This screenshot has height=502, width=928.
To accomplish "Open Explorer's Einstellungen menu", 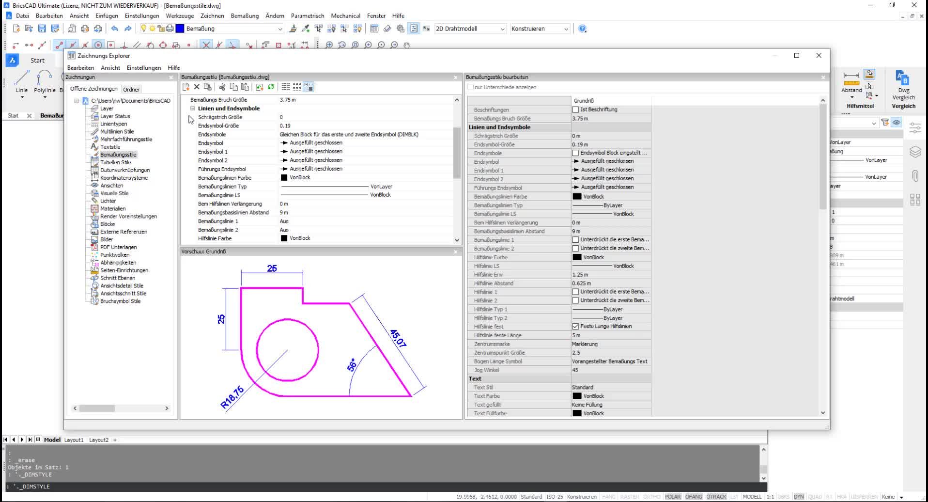I will (144, 68).
